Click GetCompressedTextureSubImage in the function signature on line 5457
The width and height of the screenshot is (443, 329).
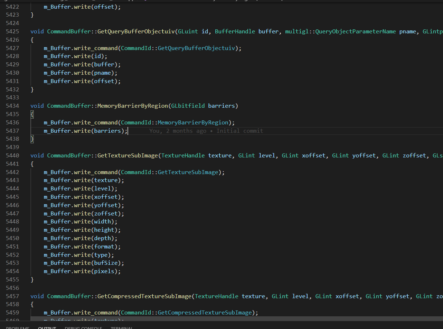pyautogui.click(x=144, y=296)
